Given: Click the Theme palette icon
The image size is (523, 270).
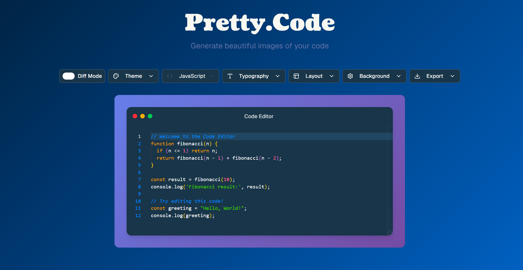Looking at the screenshot, I should [116, 76].
